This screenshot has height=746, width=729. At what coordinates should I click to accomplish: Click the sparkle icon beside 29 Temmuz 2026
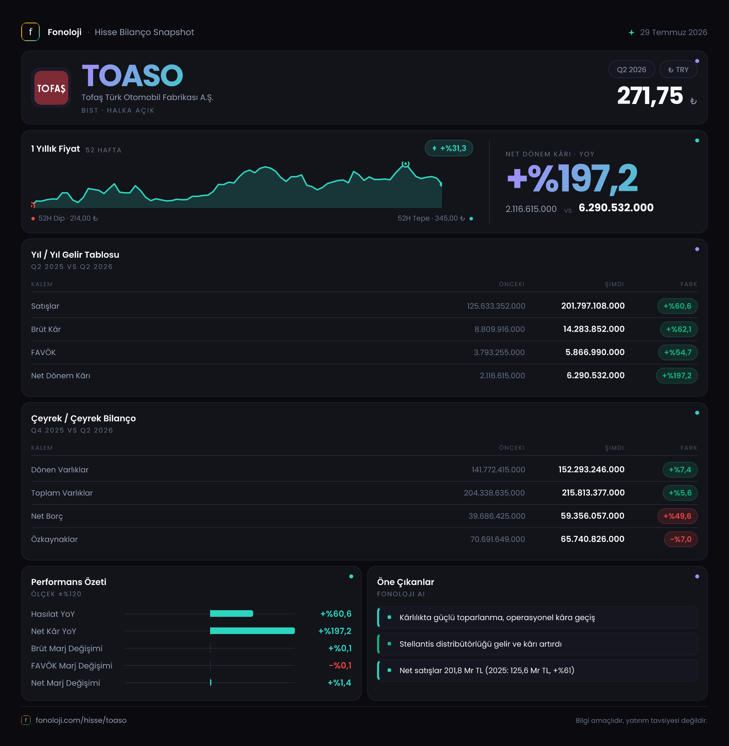tap(631, 32)
